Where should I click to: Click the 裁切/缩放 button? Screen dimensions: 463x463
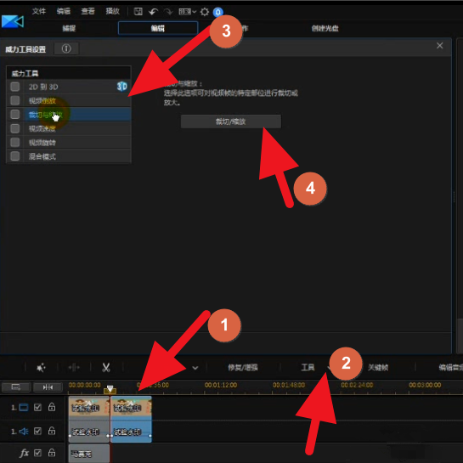(231, 121)
